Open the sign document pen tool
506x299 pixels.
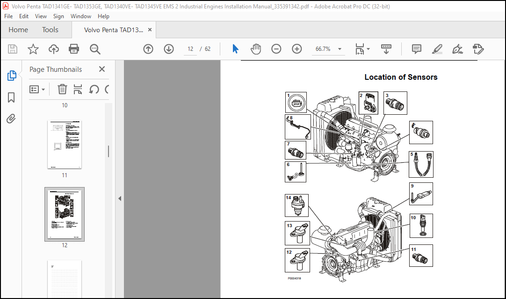[457, 49]
